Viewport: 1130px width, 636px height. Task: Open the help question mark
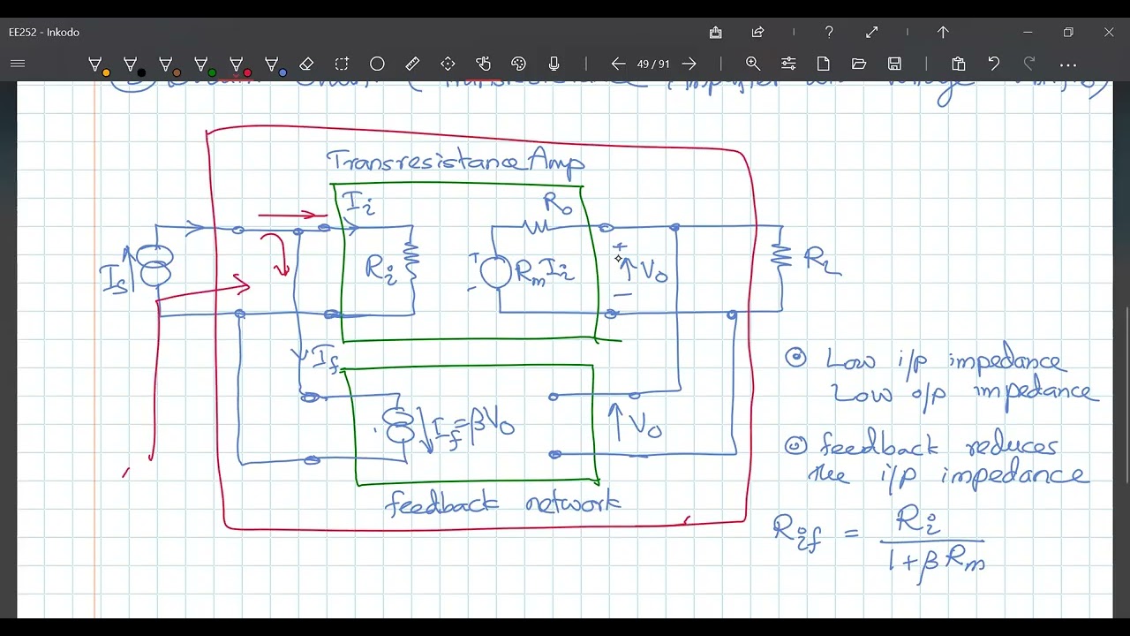829,32
